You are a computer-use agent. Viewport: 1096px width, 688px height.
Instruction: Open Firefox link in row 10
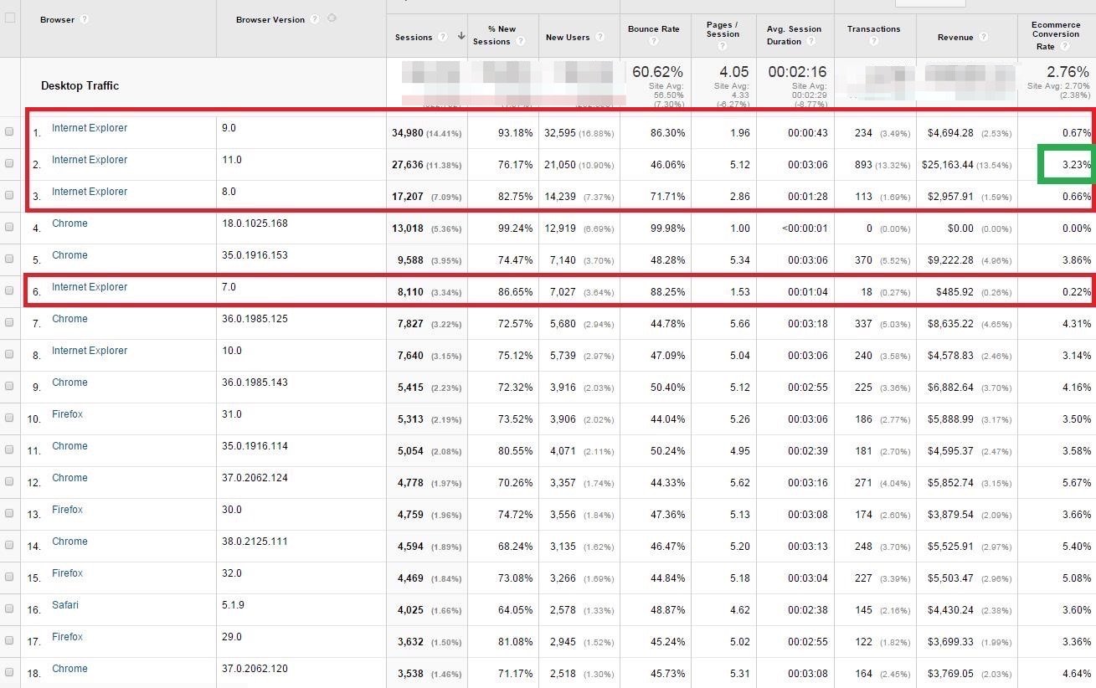coord(67,414)
